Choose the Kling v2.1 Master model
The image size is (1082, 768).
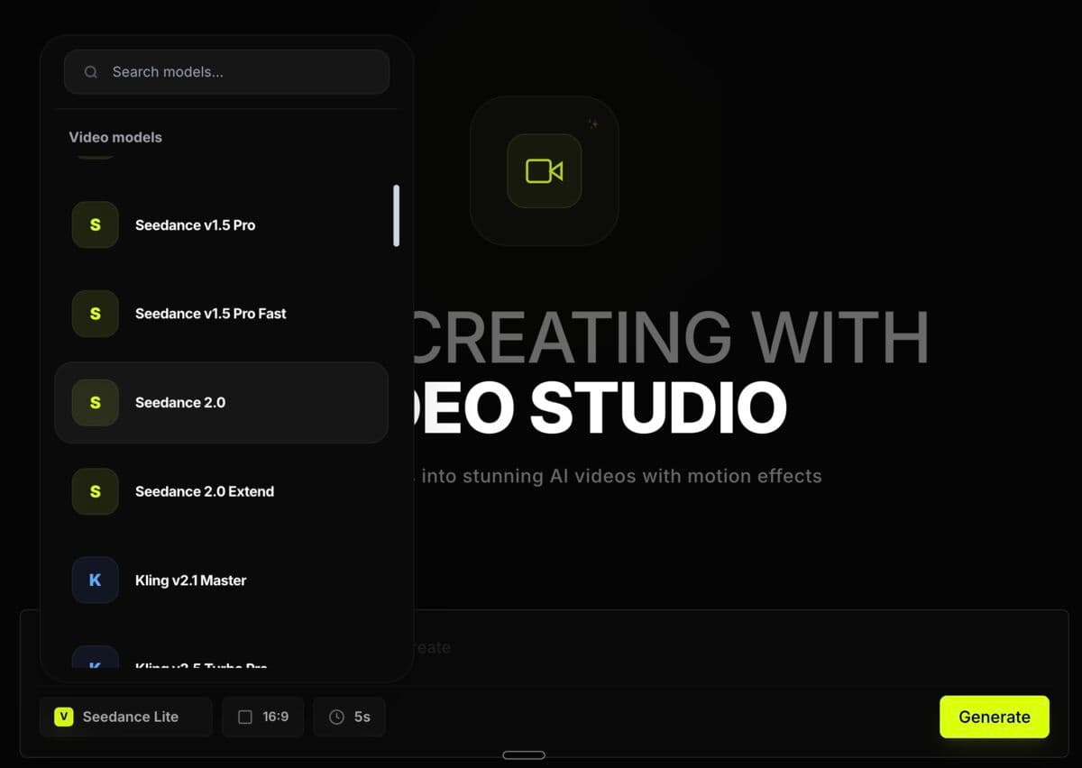[221, 581]
